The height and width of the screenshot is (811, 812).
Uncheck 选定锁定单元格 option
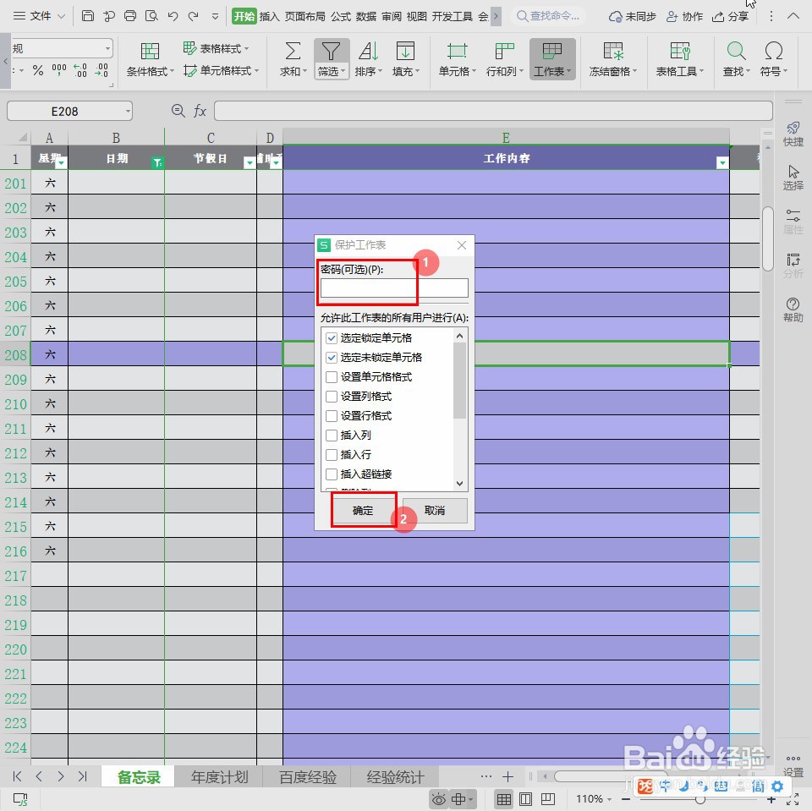[332, 338]
